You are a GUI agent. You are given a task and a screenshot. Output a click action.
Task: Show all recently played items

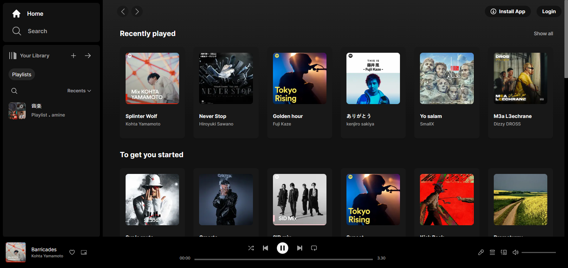[543, 33]
